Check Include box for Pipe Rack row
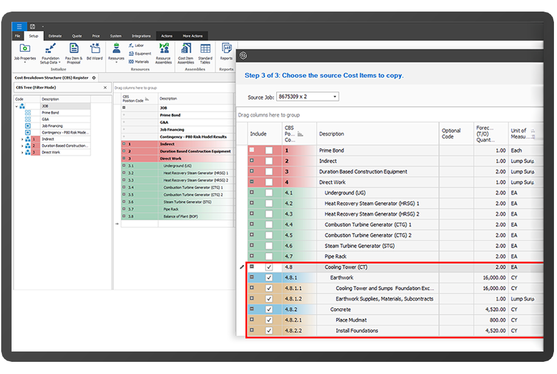This screenshot has height=374, width=557. (x=269, y=257)
